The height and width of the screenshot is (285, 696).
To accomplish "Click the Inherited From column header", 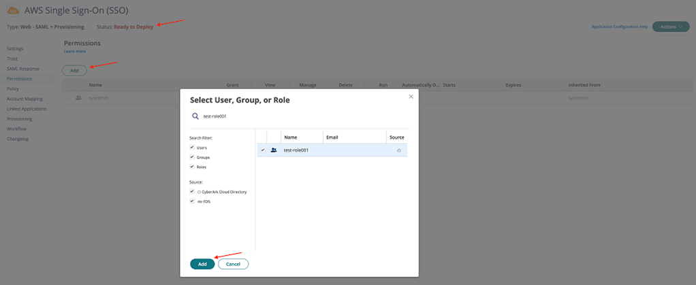I will pos(629,84).
